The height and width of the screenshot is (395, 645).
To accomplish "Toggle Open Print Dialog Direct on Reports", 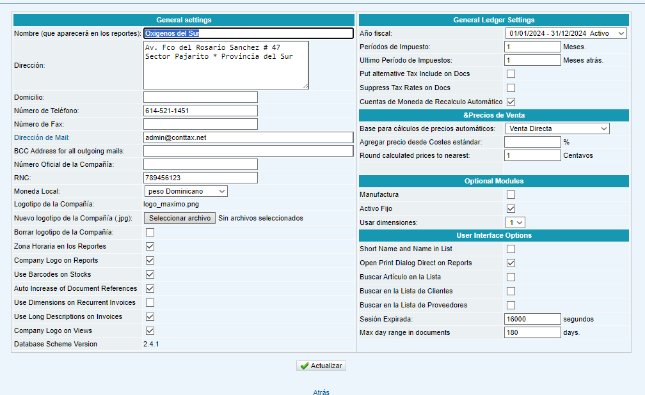I will 511,263.
